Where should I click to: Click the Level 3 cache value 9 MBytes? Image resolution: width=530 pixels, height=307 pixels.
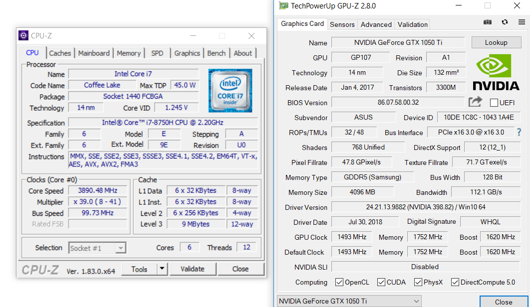196,224
